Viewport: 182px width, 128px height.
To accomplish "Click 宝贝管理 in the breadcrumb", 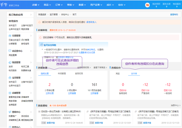I will tap(54, 14).
